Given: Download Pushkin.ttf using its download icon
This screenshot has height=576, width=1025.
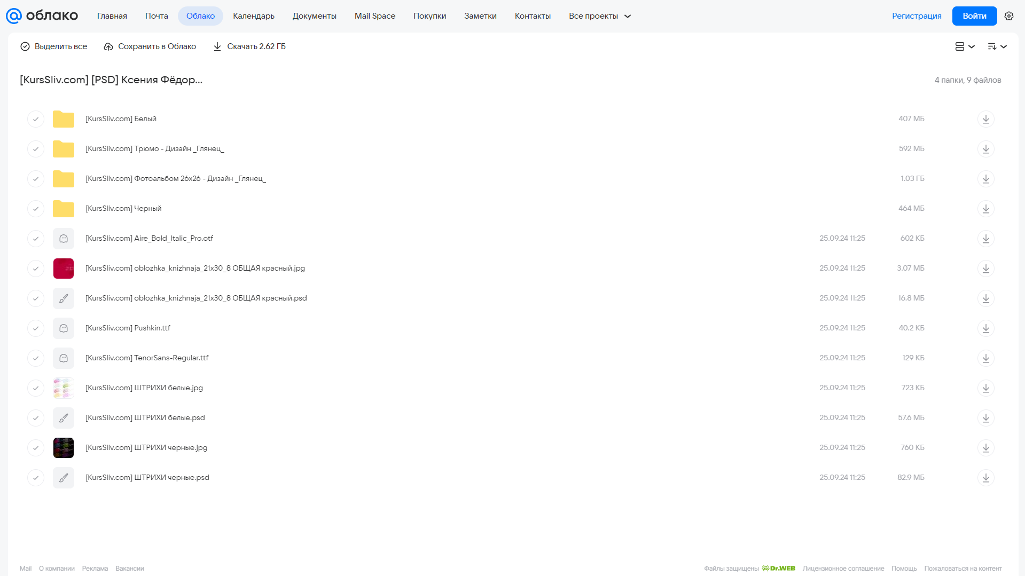Looking at the screenshot, I should coord(985,328).
